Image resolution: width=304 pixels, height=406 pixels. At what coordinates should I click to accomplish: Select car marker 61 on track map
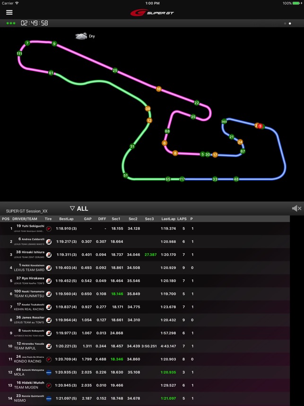point(51,73)
